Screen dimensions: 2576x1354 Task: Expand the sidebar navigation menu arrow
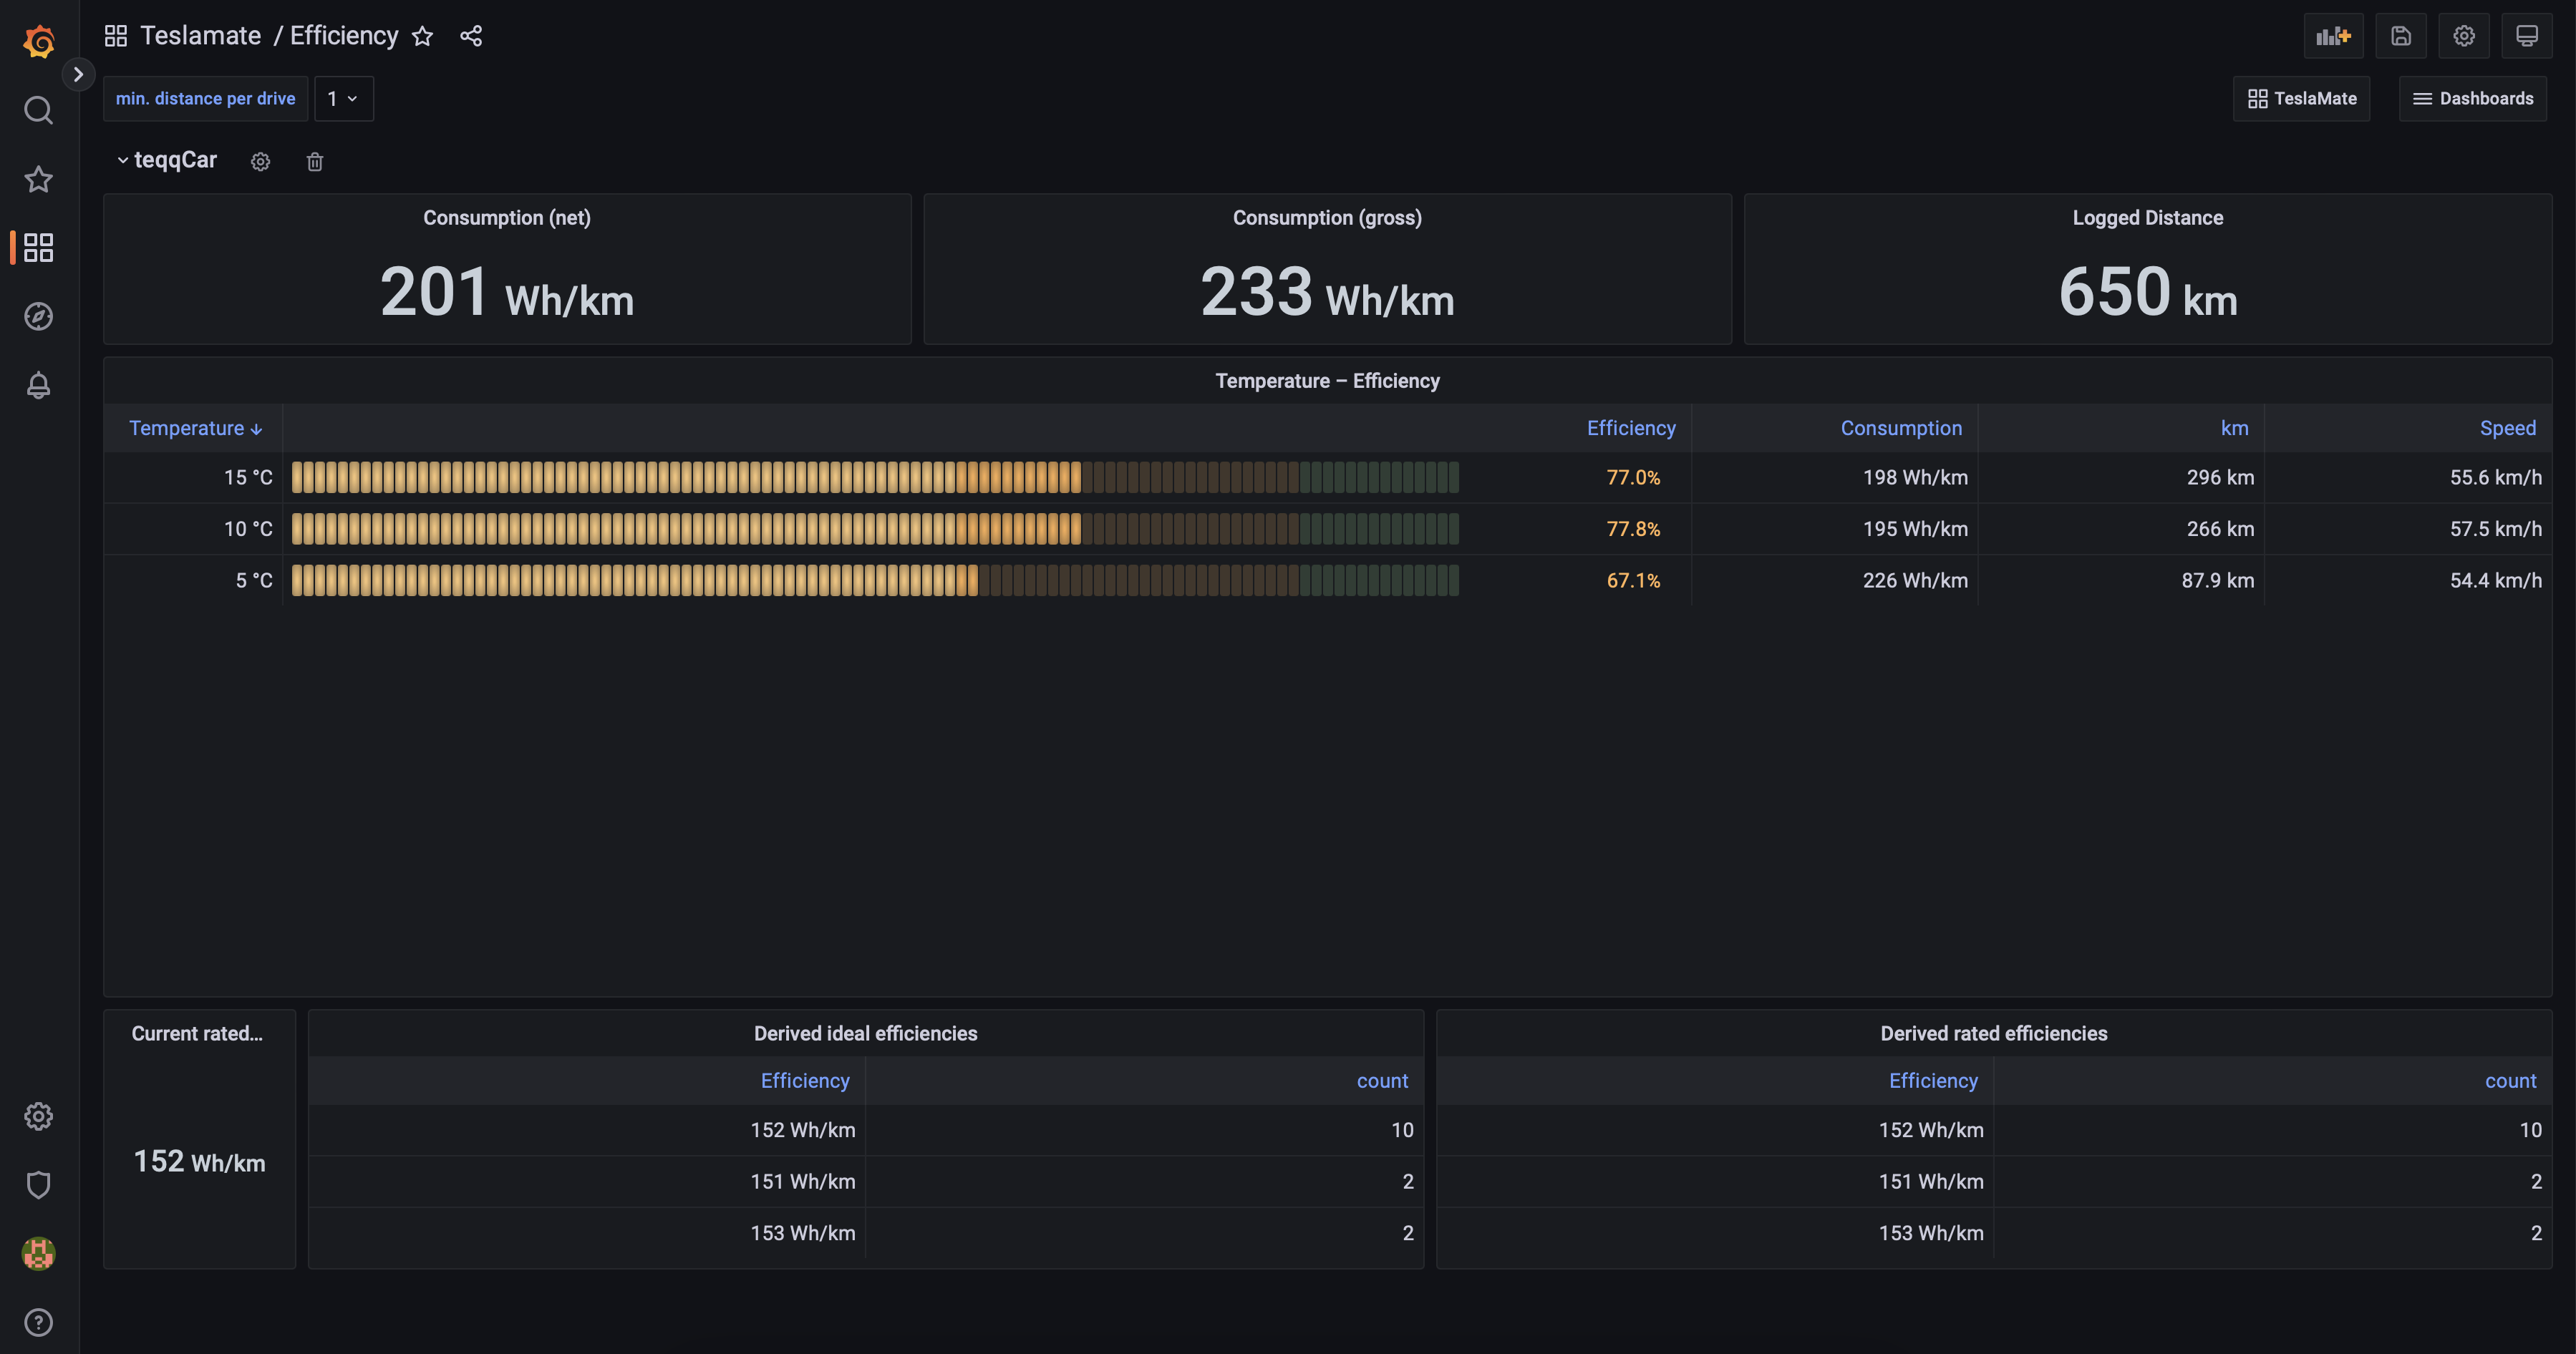click(x=78, y=75)
